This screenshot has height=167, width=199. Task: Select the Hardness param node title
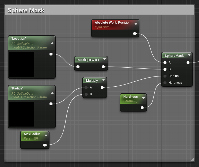tap(131, 97)
